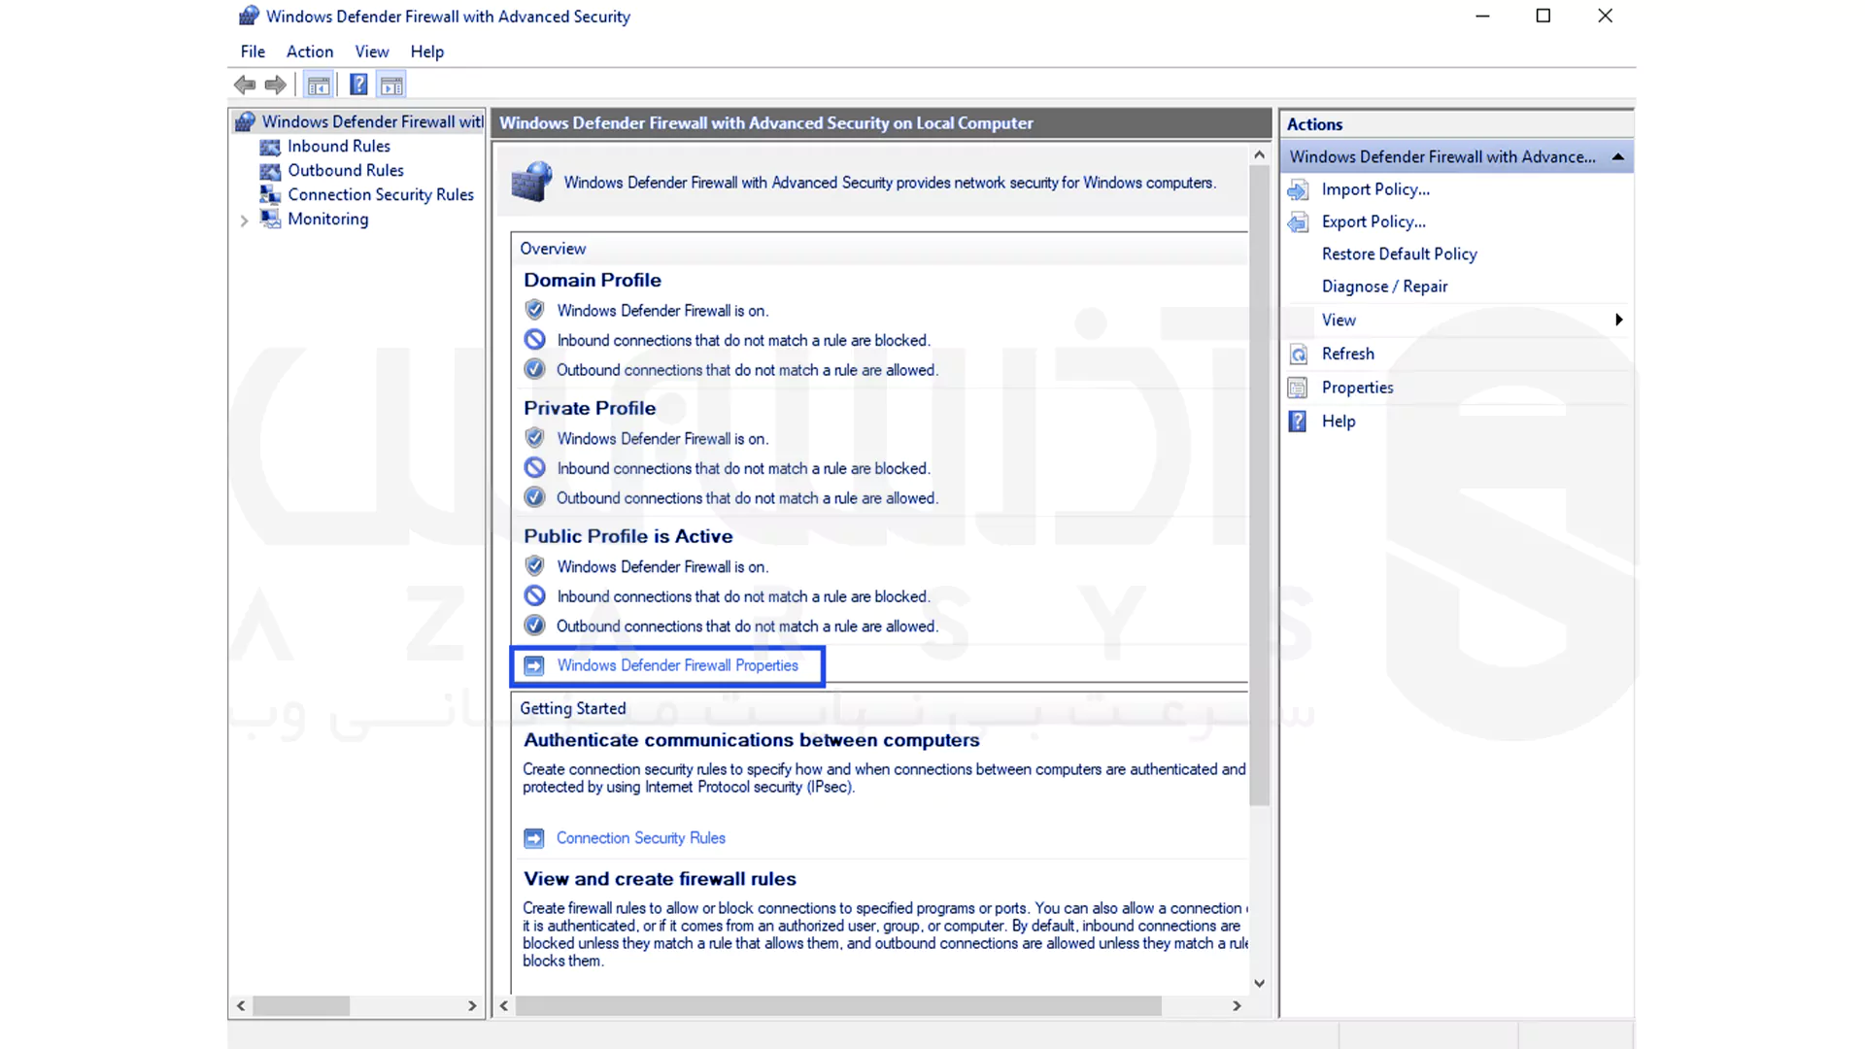Click the Outbound Rules tree icon
Viewport: 1865px width, 1049px height.
[x=270, y=171]
